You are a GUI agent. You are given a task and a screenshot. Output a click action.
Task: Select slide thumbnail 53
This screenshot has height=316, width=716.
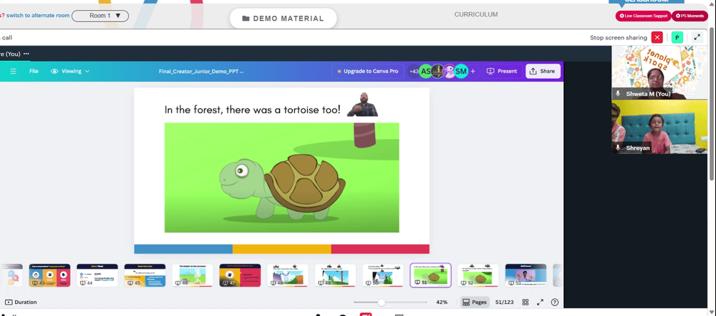coord(526,275)
